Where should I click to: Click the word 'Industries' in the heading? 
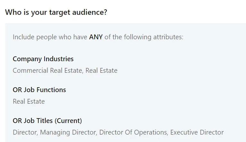[x=59, y=59]
